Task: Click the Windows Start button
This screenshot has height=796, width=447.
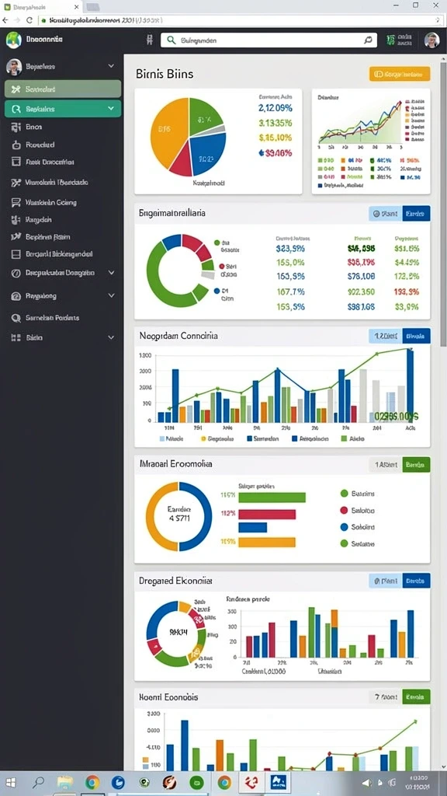Action: coord(10,782)
